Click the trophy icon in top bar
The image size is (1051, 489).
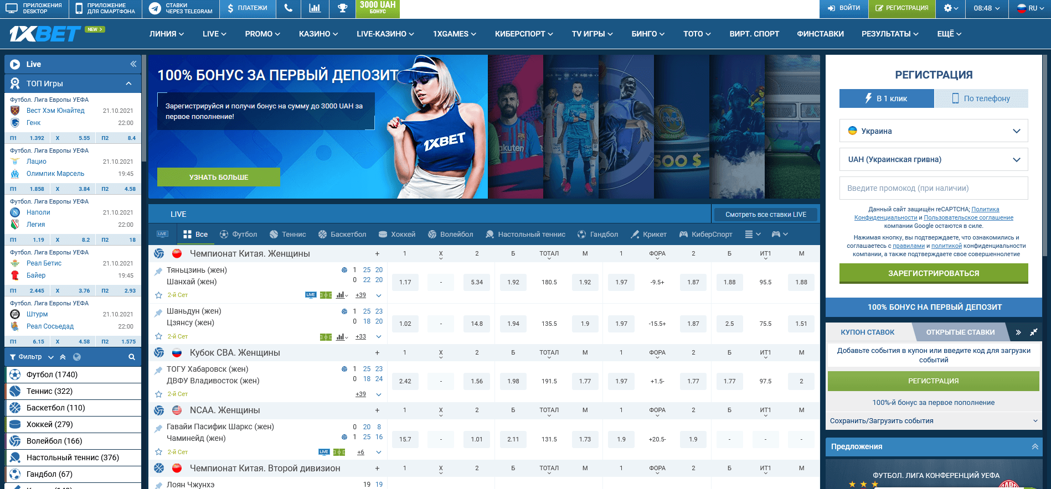[342, 8]
